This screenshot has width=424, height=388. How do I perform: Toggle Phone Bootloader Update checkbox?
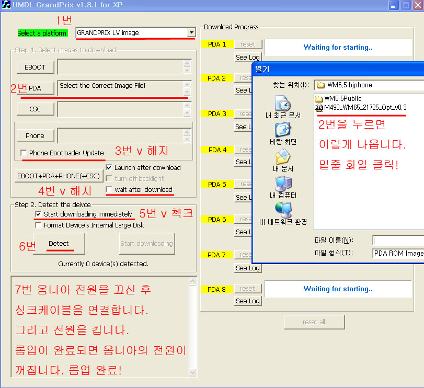click(x=24, y=153)
